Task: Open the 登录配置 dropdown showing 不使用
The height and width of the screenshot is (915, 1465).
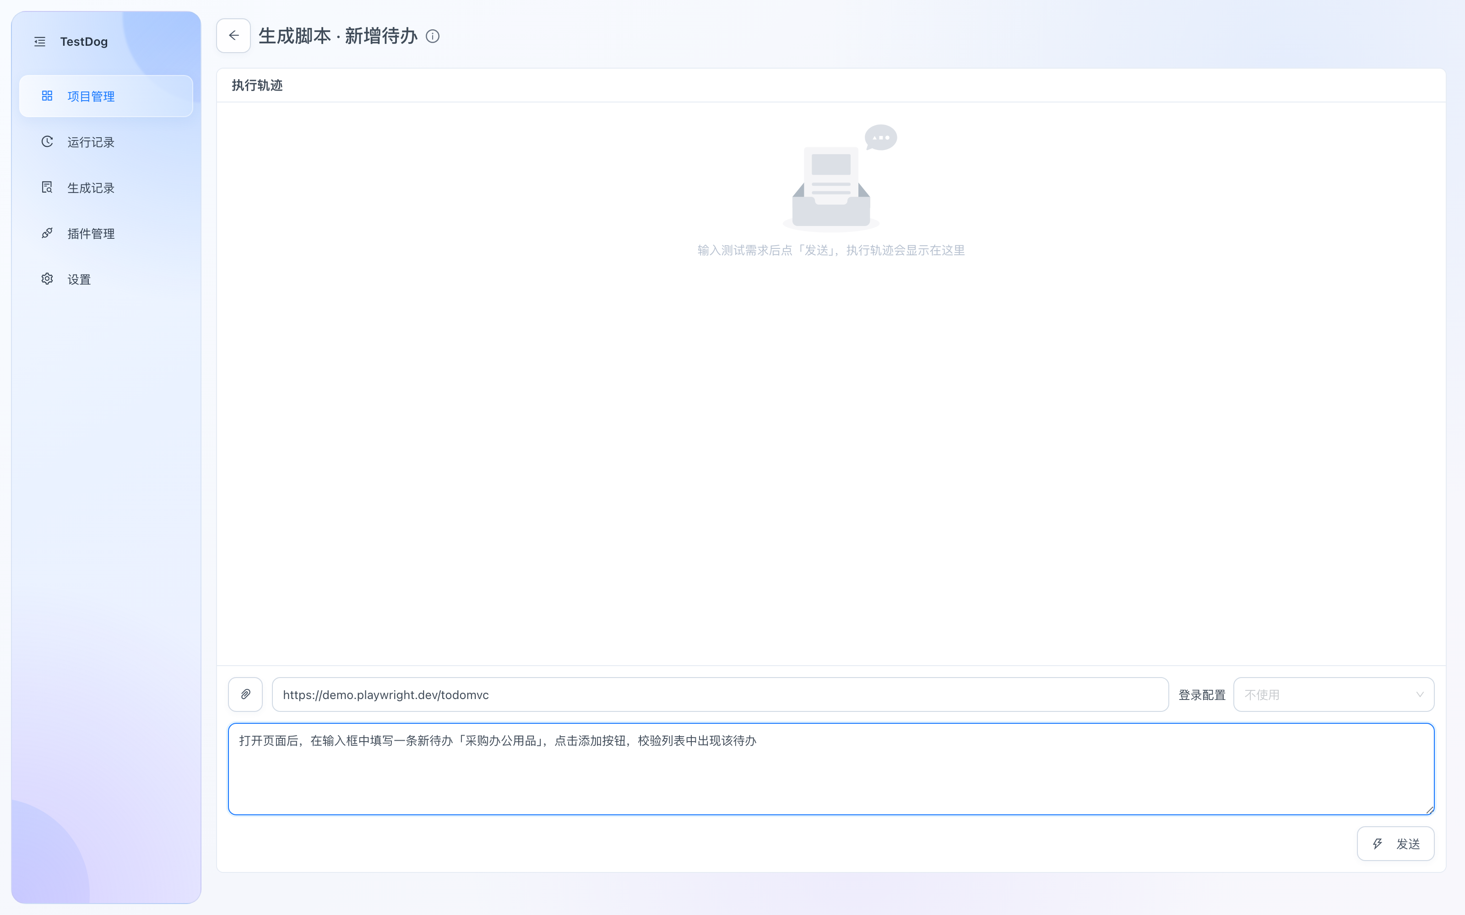Action: point(1334,694)
